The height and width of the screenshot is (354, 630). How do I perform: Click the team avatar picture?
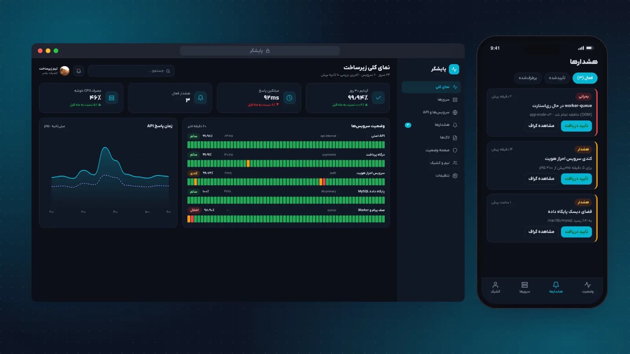[x=65, y=71]
